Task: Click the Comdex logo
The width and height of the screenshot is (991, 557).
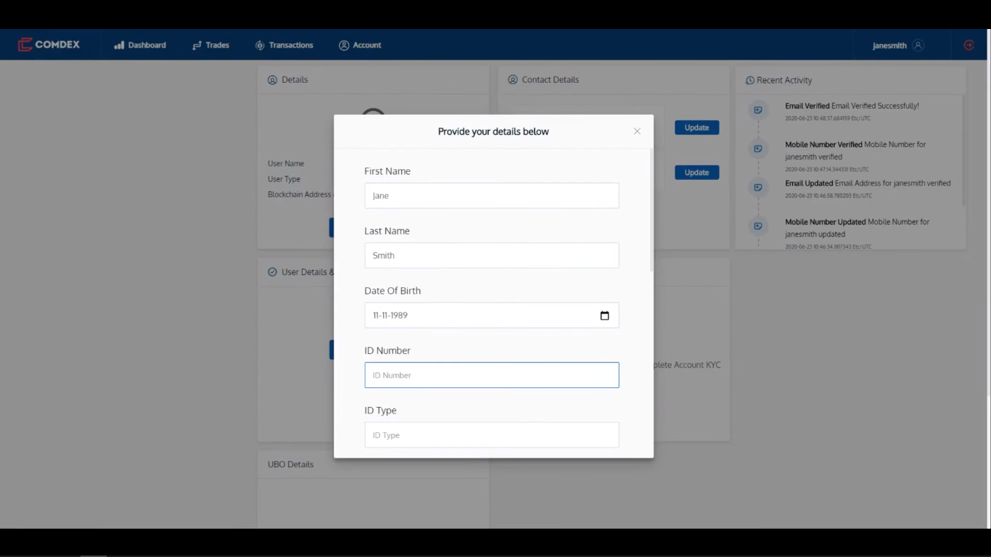Action: 49,45
